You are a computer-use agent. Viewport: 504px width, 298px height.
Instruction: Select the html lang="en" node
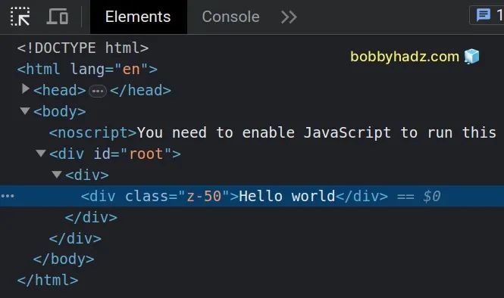click(87, 70)
